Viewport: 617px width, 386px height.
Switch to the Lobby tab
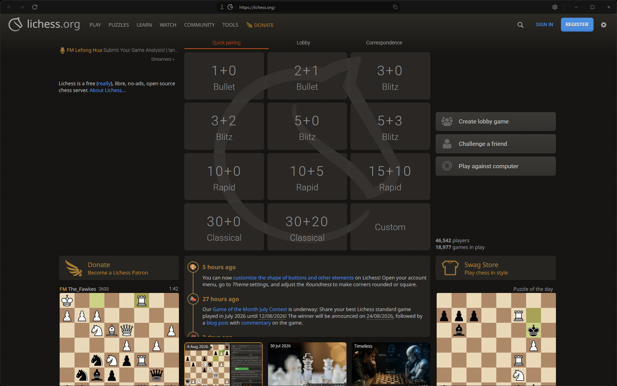coord(304,43)
